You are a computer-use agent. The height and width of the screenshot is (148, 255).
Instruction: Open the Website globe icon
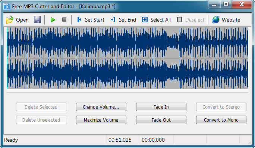tap(216, 20)
